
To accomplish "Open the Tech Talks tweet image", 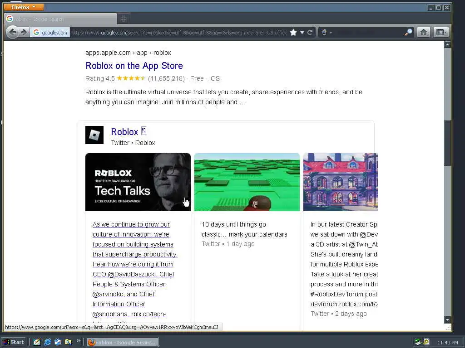I will (x=138, y=182).
